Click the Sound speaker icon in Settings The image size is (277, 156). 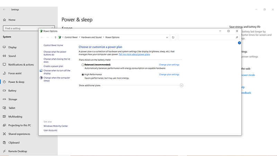click(5, 56)
